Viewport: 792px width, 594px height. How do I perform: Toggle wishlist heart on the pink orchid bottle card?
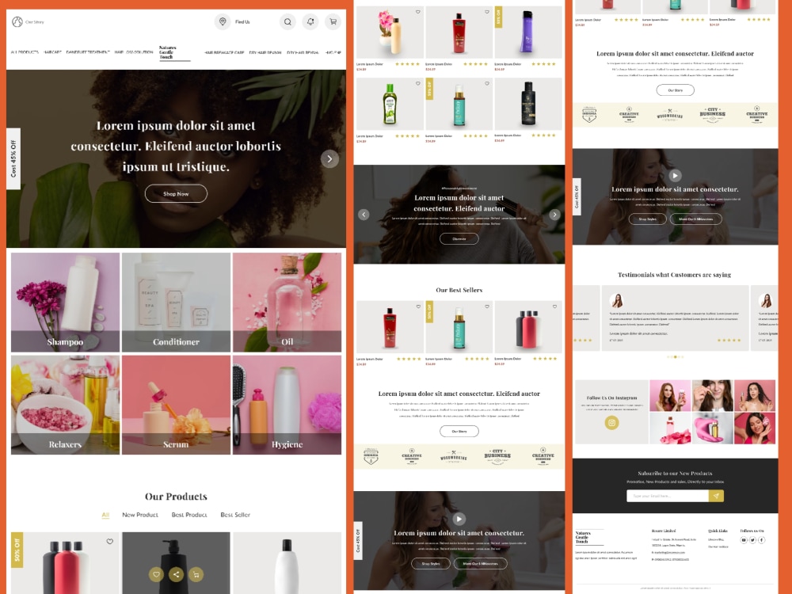(417, 12)
